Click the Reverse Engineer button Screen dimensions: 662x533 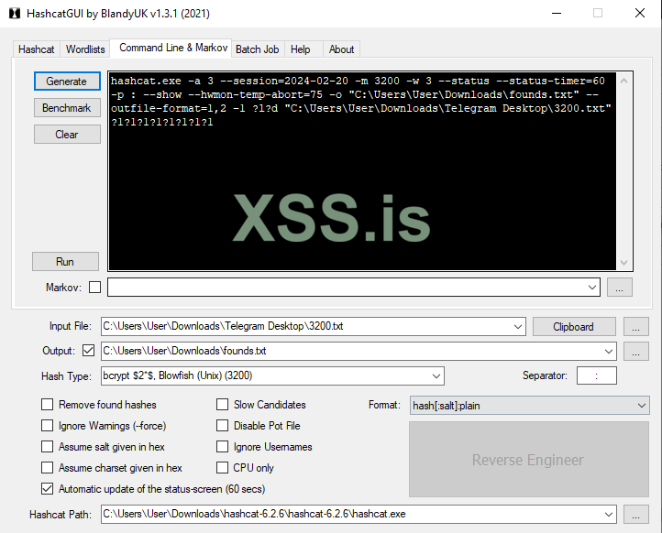(528, 460)
